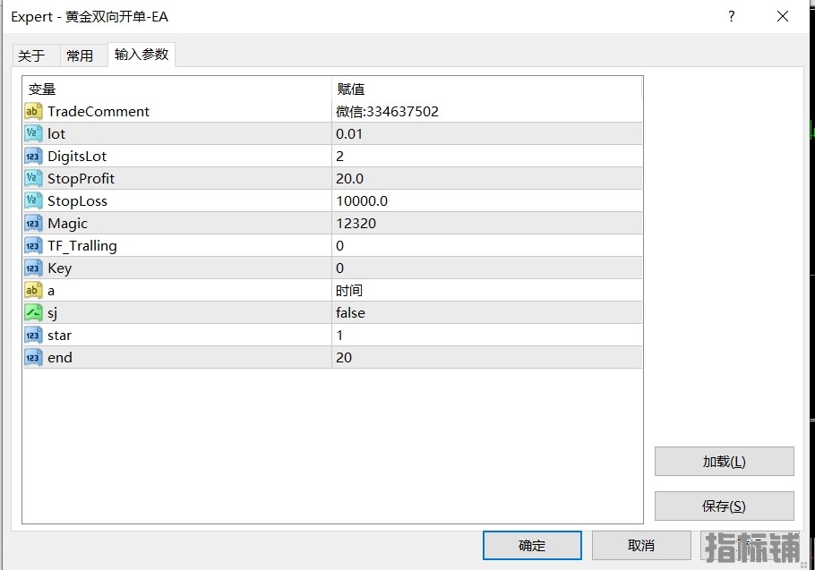Click the 保存(S) button
Image resolution: width=815 pixels, height=570 pixels.
(x=724, y=506)
